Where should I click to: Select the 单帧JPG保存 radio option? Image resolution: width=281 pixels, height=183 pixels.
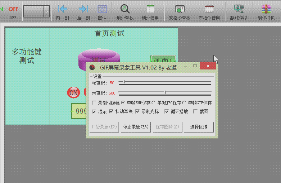coord(154,103)
